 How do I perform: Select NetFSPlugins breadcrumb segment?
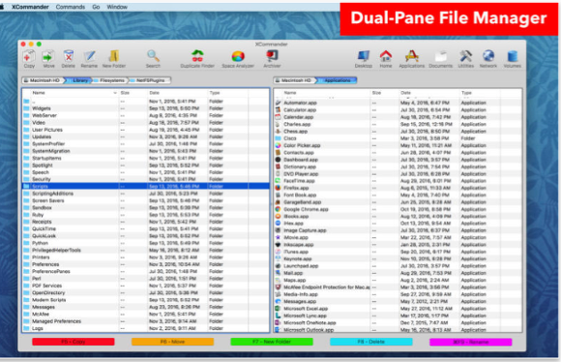(x=150, y=80)
